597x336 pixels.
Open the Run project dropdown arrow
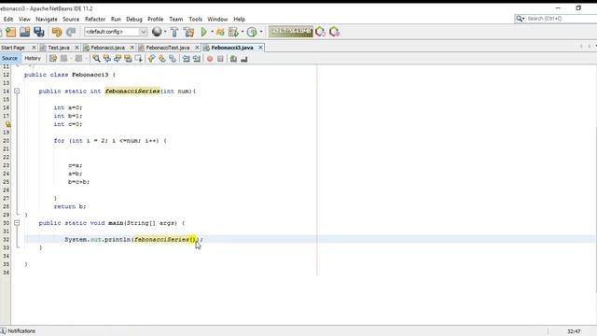[212, 32]
